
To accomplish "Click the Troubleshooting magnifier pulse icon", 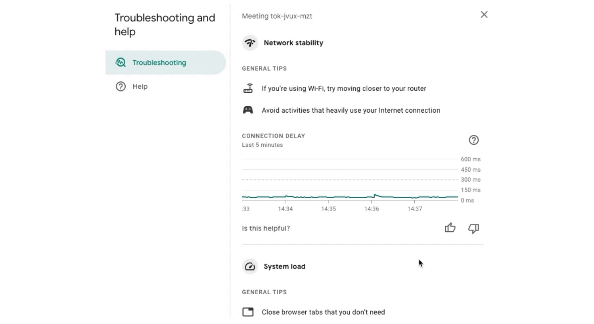I will (121, 63).
